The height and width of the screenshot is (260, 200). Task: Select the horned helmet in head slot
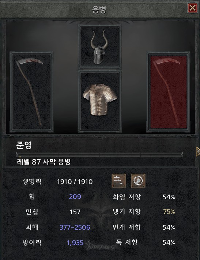(99, 46)
